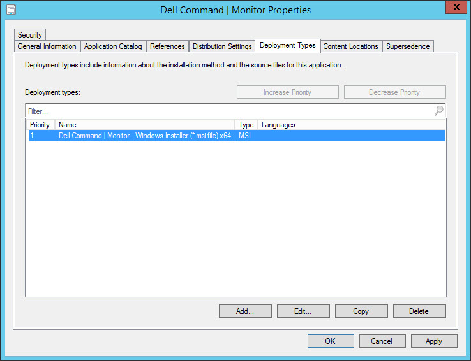Confirm the dialog with OK
This screenshot has height=361, width=471.
point(330,341)
